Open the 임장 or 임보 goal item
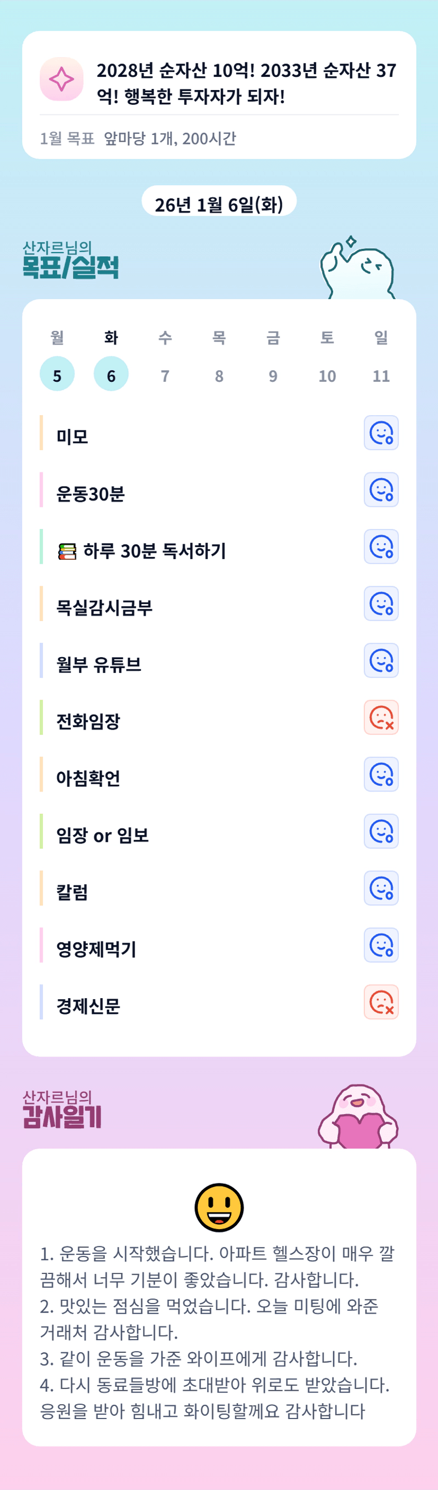 [102, 834]
